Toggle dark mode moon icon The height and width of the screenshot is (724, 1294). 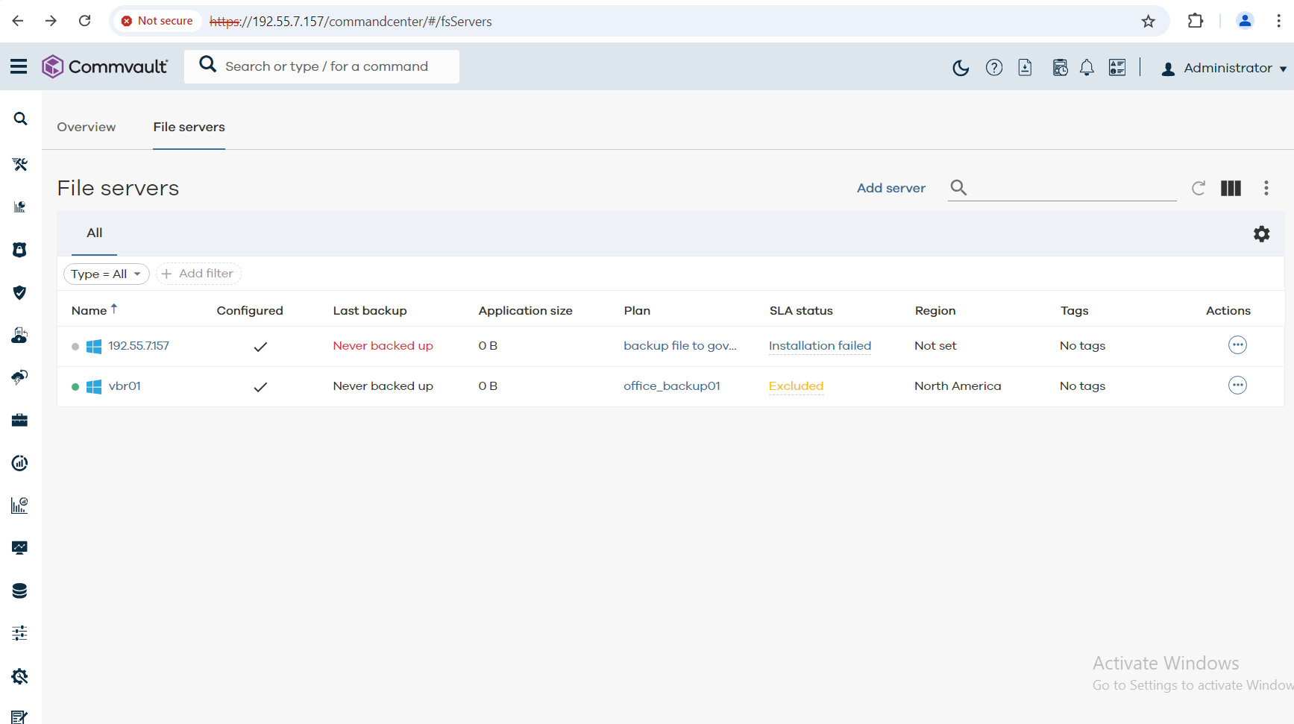tap(961, 68)
